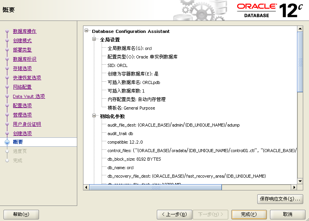Viewport: 309px width, 221px height.
Task: Select 模板名: General Purpose row
Action: coord(131,108)
